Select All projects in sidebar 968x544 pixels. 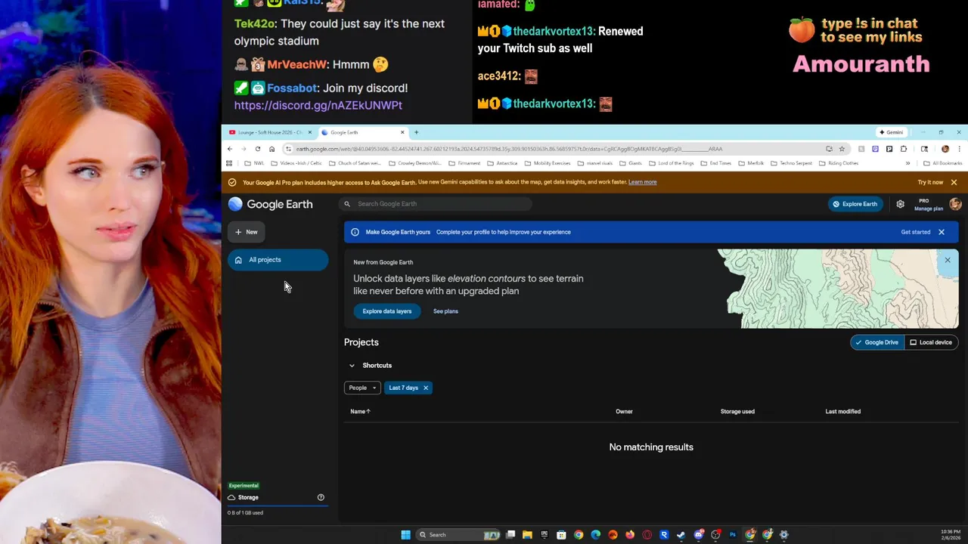(x=278, y=260)
